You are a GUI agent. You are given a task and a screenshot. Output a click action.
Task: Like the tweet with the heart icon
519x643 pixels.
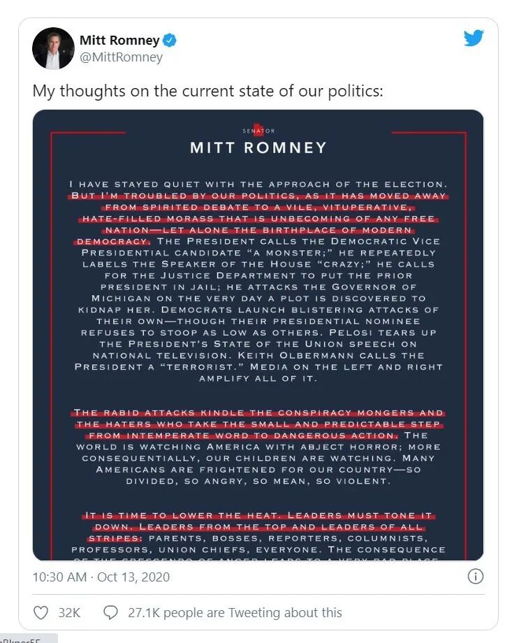pos(41,613)
